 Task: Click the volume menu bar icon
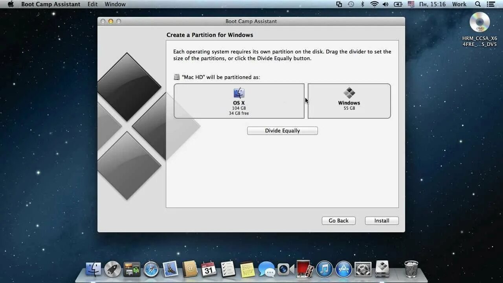tap(386, 4)
